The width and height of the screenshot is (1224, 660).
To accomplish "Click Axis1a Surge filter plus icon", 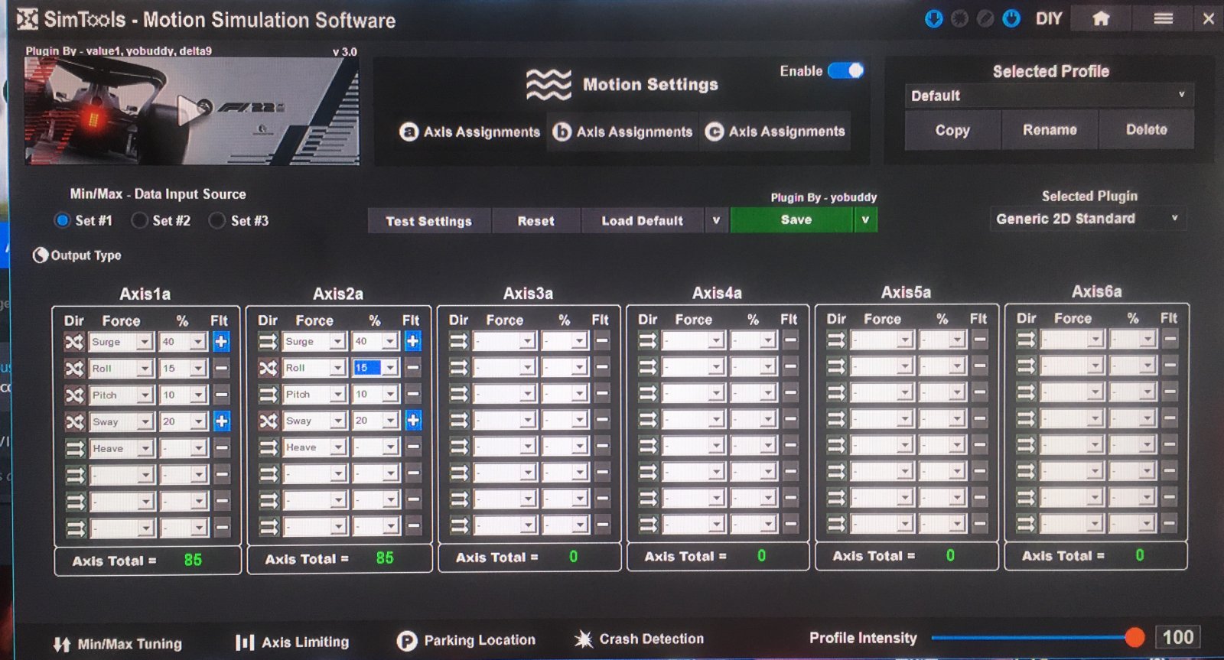I will point(221,342).
